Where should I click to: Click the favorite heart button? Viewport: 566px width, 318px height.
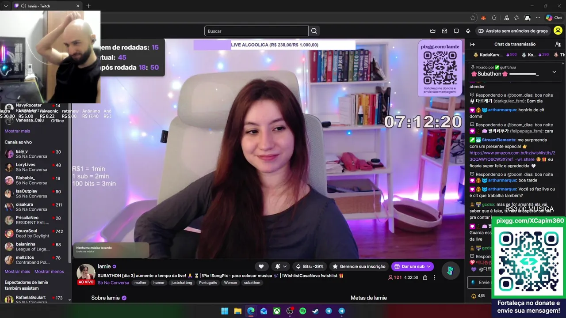pyautogui.click(x=261, y=266)
